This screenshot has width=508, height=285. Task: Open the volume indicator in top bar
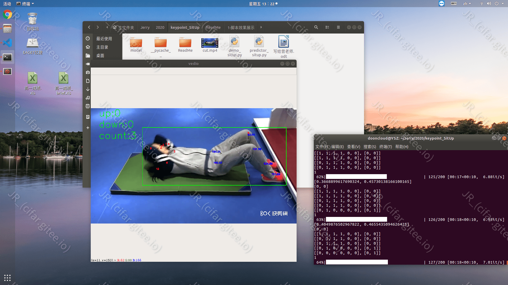[x=489, y=4]
